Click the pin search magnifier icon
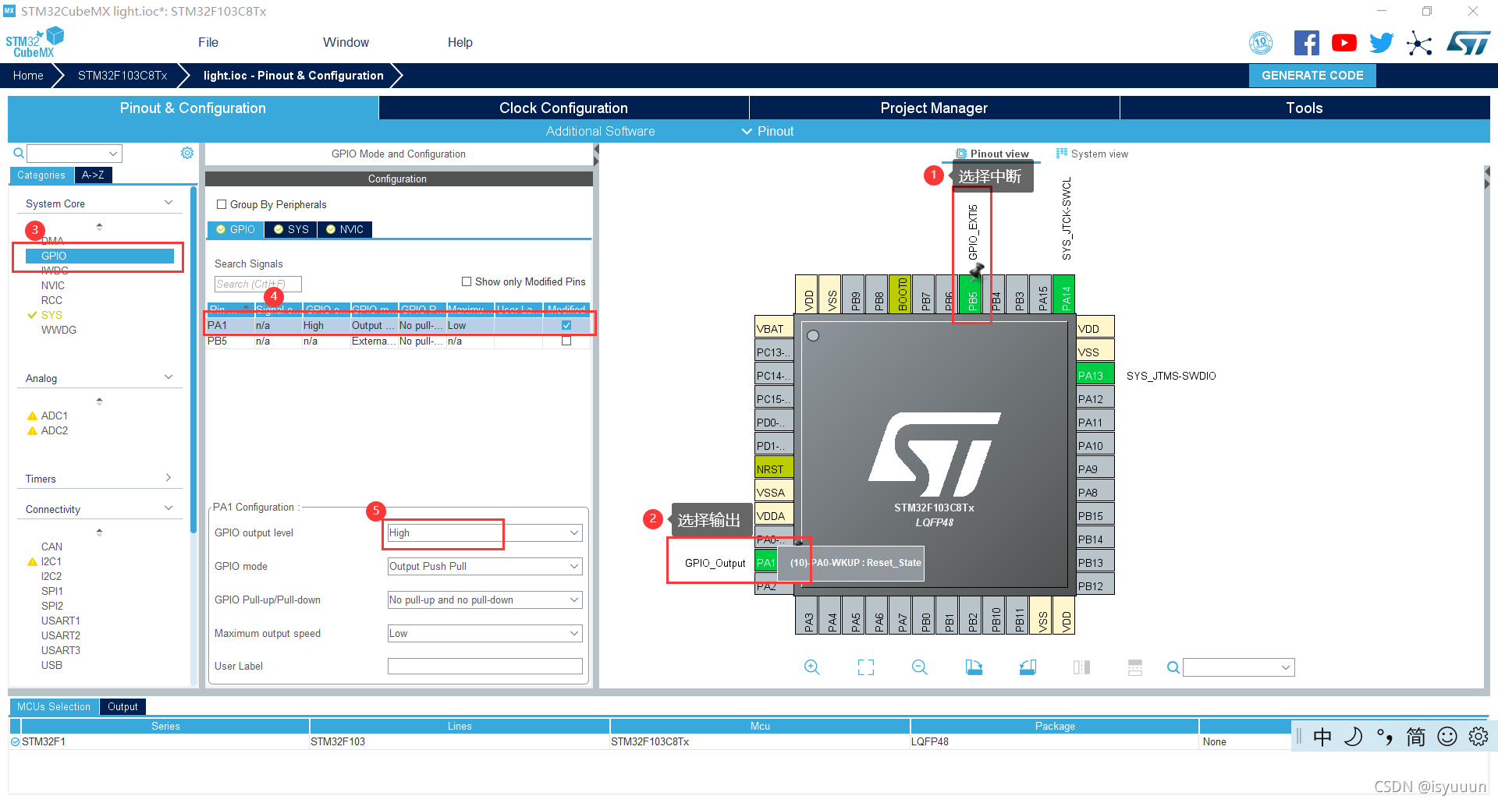Viewport: 1498px width, 803px height. [x=1173, y=667]
